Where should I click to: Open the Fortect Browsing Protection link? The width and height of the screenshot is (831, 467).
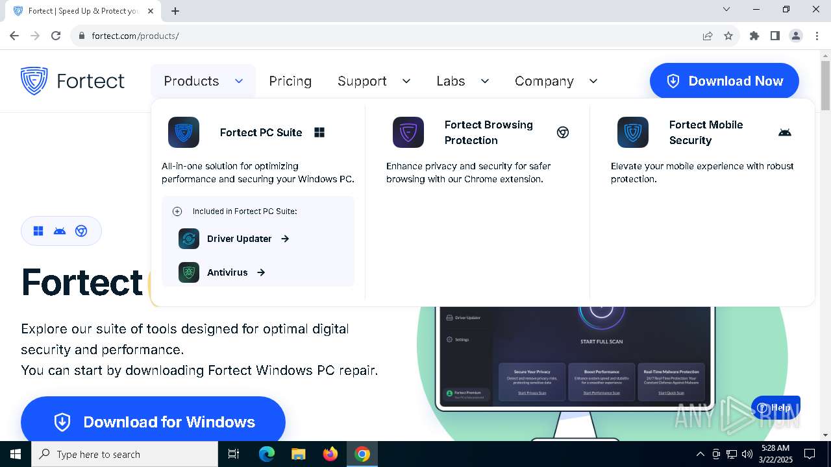point(489,132)
